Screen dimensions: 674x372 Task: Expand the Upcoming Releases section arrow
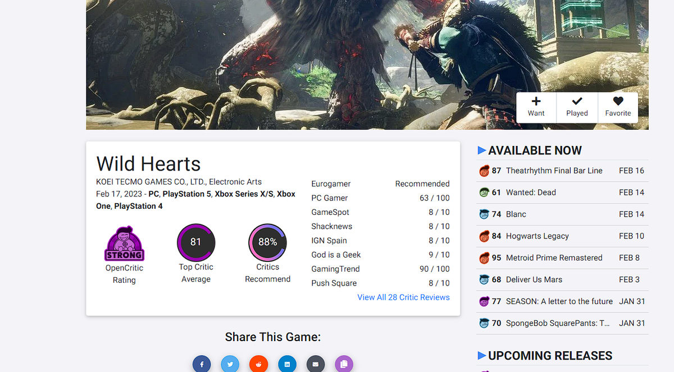(x=481, y=356)
